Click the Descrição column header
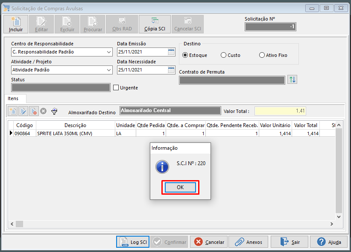The image size is (351, 252). pos(76,125)
